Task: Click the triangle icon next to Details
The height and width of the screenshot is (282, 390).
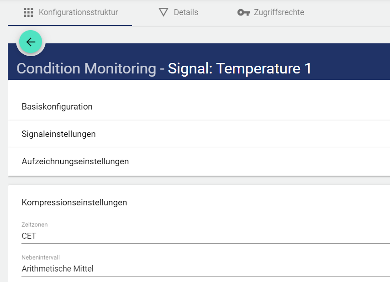Action: 163,12
